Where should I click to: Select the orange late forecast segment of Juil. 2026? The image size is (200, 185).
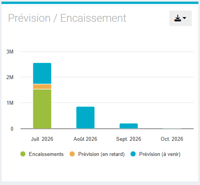pos(42,86)
